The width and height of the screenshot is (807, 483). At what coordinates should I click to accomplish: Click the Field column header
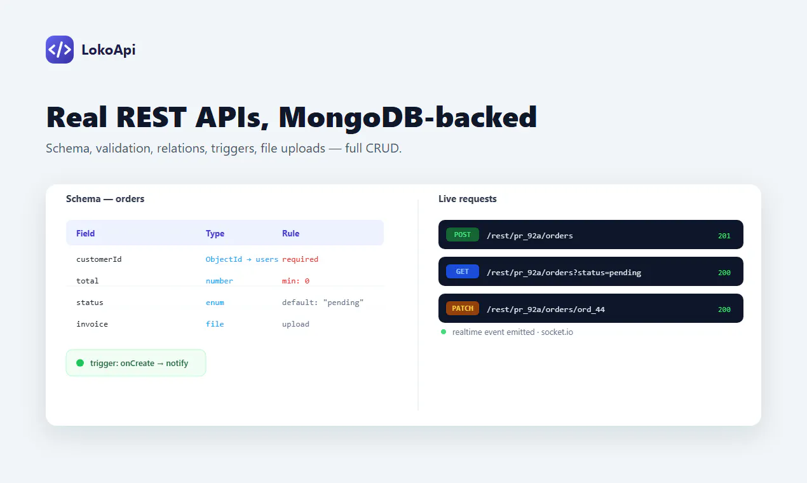(86, 233)
